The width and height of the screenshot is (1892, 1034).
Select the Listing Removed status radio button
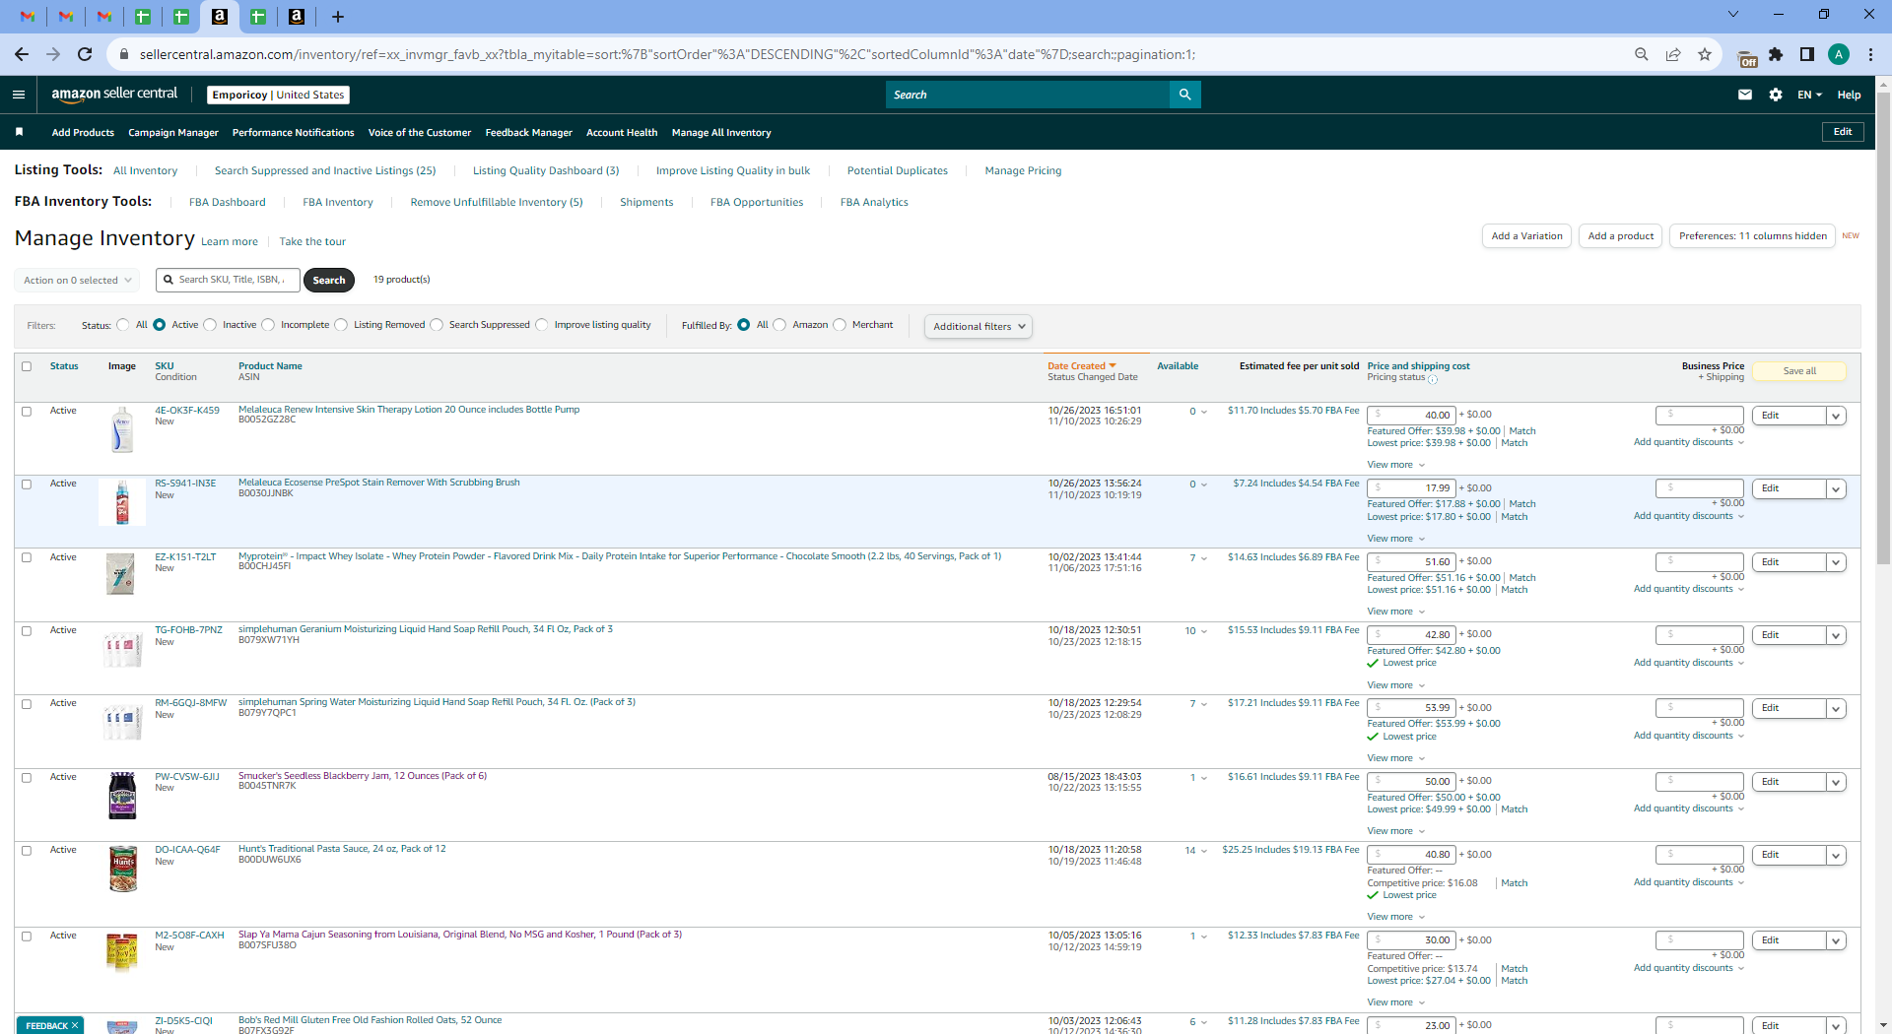[x=341, y=325]
